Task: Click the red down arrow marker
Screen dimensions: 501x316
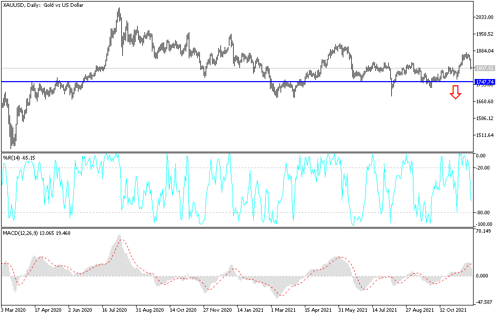Action: tap(455, 92)
